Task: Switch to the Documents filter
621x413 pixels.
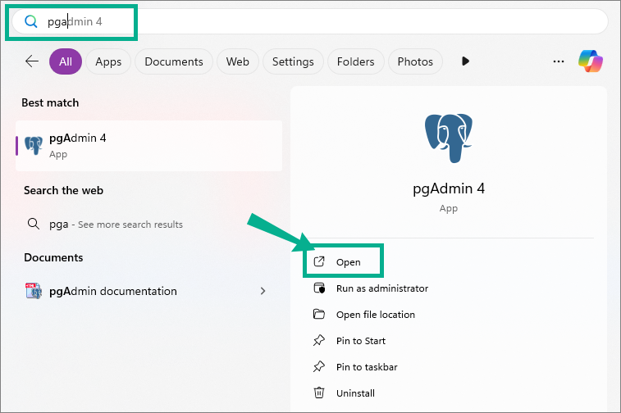Action: click(173, 61)
